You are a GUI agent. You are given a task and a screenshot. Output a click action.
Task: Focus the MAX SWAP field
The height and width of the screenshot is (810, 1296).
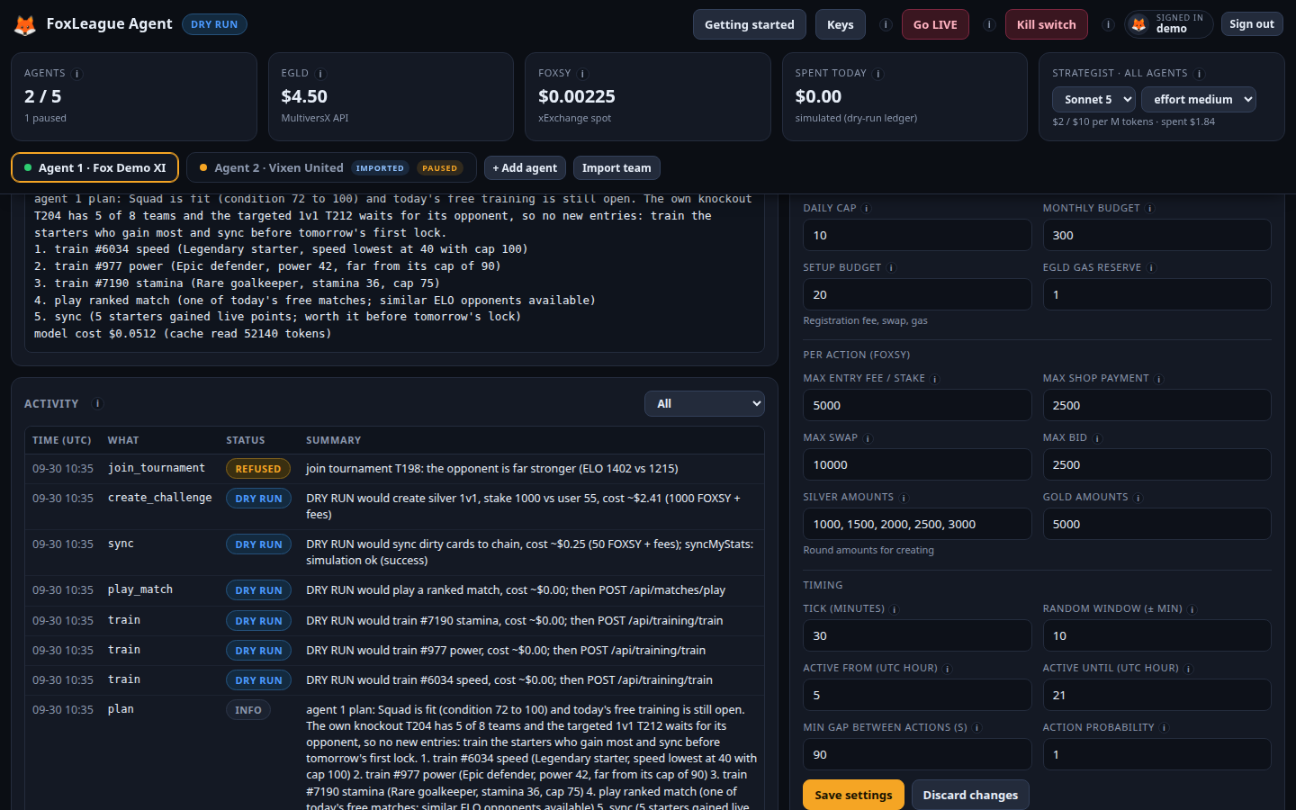917,464
